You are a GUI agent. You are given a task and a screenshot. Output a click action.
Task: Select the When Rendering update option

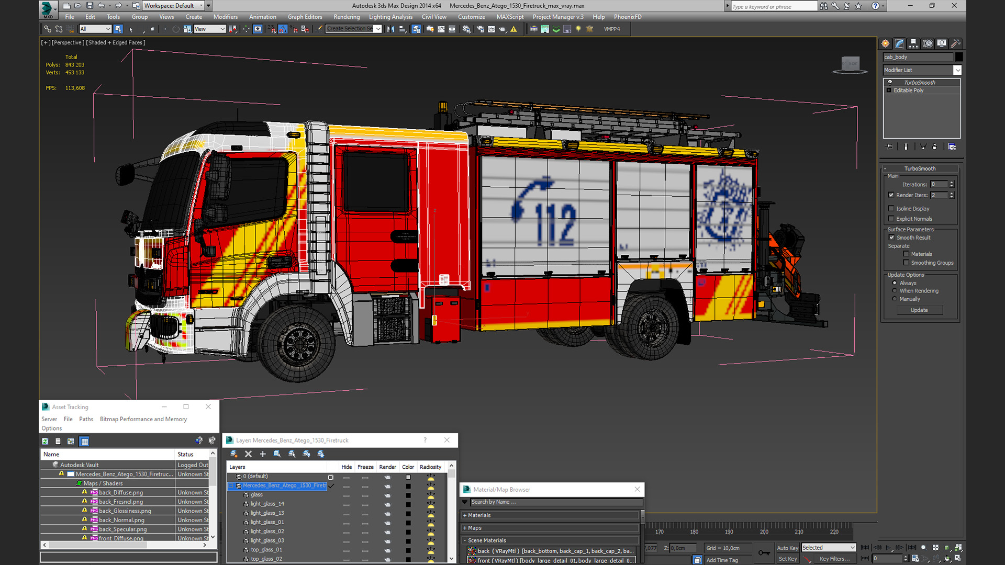coord(895,291)
